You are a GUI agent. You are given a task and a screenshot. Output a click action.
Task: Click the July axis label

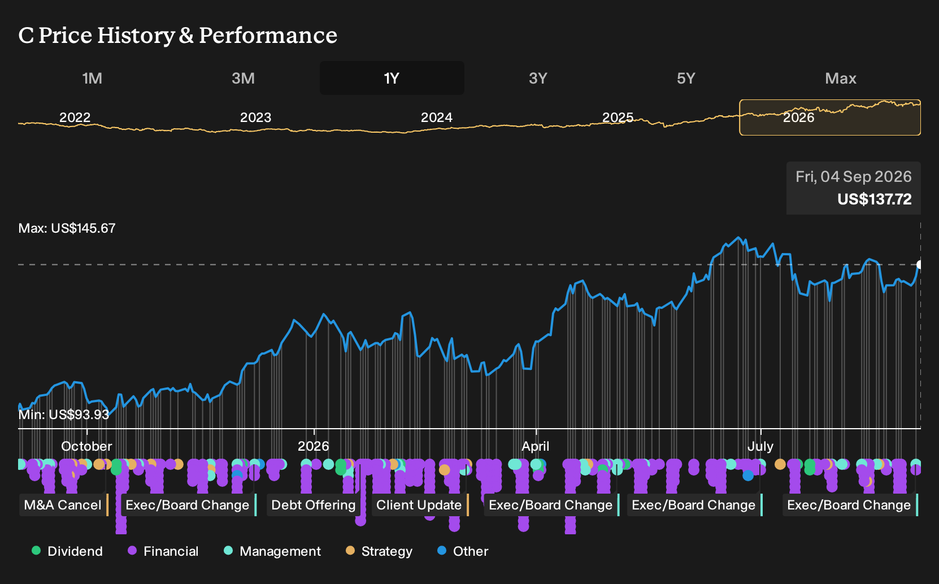[x=760, y=446]
